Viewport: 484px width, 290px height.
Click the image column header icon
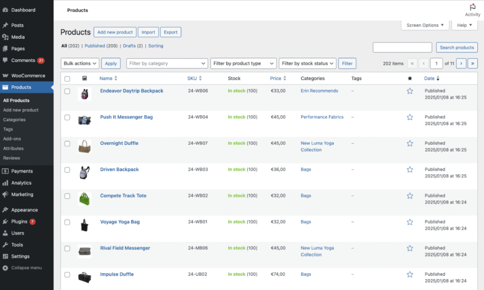pyautogui.click(x=85, y=78)
